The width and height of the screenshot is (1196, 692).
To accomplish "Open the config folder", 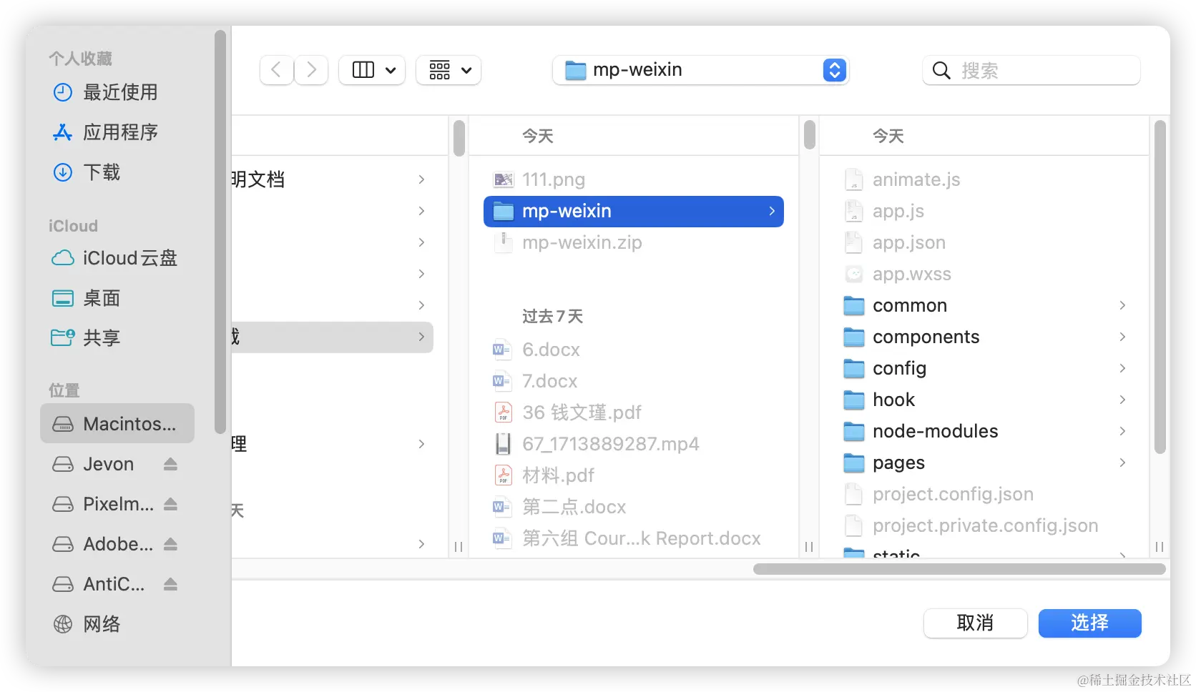I will pyautogui.click(x=984, y=368).
